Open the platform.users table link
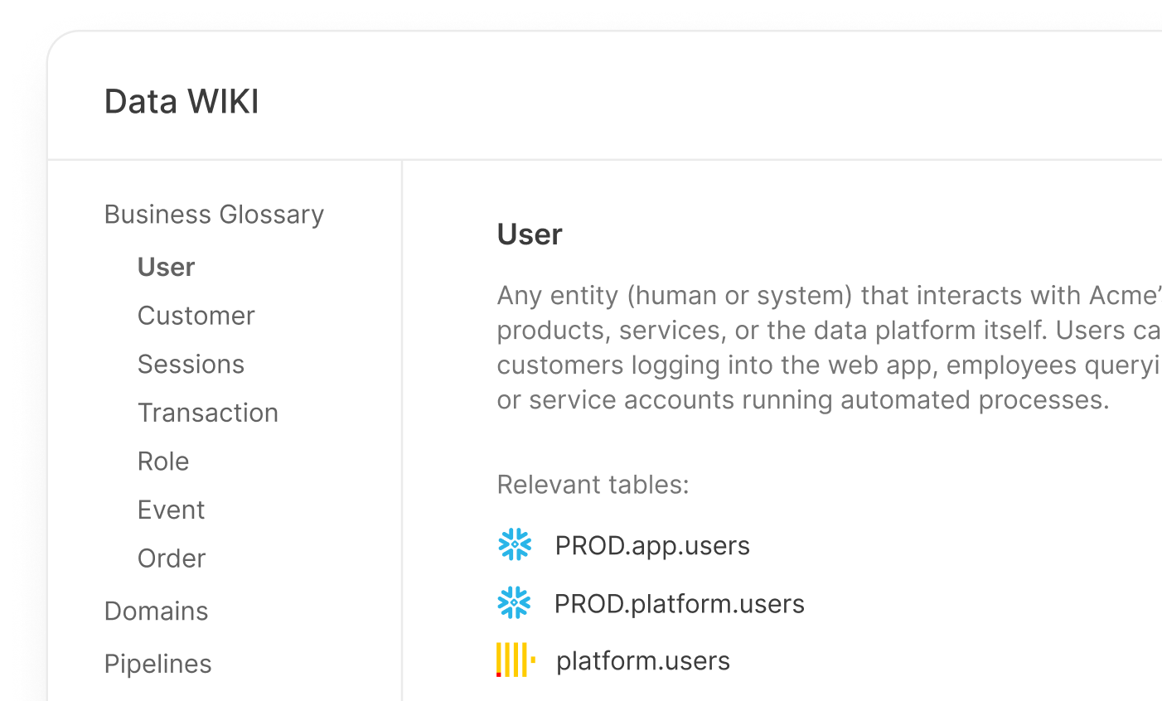This screenshot has height=701, width=1162. [x=642, y=661]
